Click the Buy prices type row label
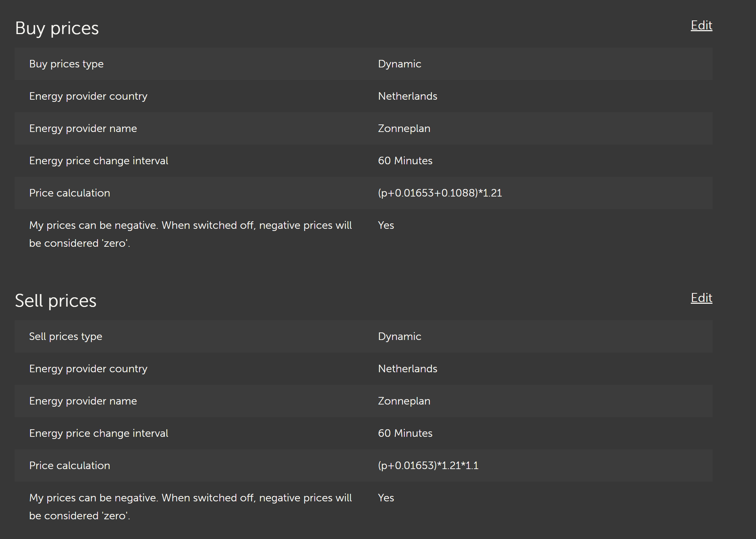 point(66,64)
